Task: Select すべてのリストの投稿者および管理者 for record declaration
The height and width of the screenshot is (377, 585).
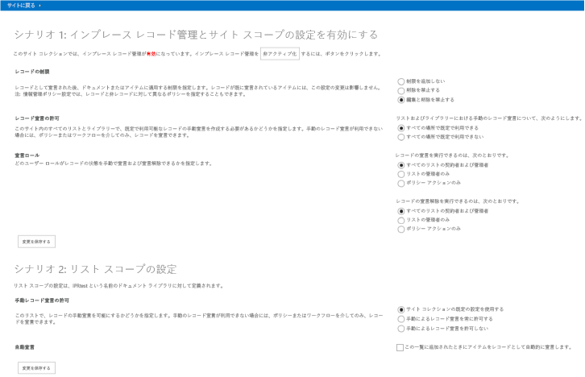Action: tap(401, 165)
